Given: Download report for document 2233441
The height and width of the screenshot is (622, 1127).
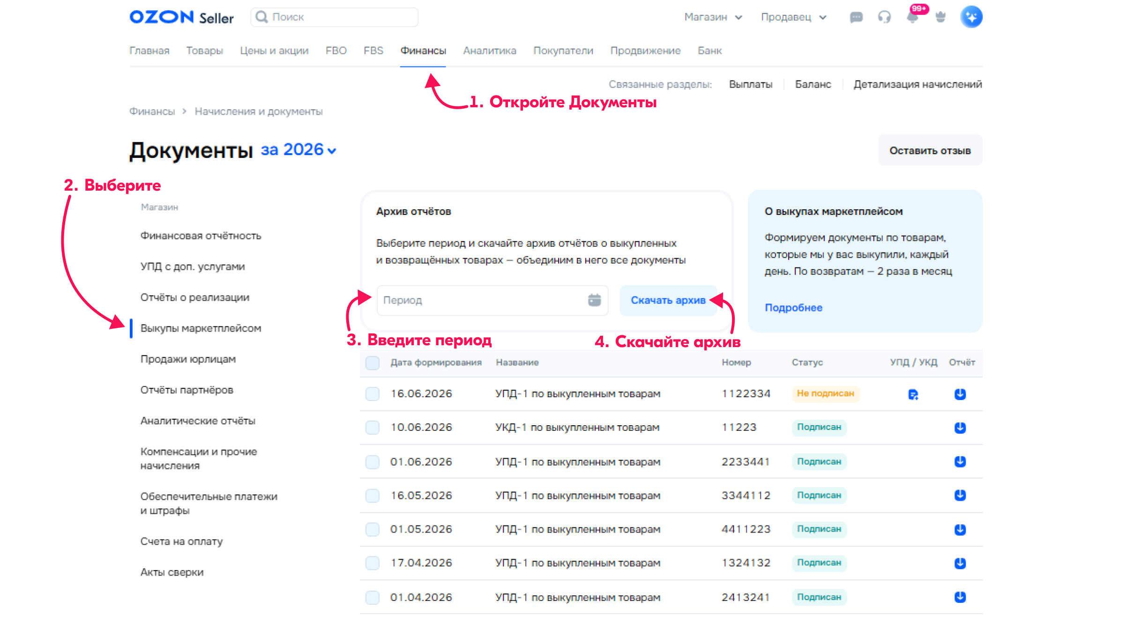Looking at the screenshot, I should (x=960, y=461).
